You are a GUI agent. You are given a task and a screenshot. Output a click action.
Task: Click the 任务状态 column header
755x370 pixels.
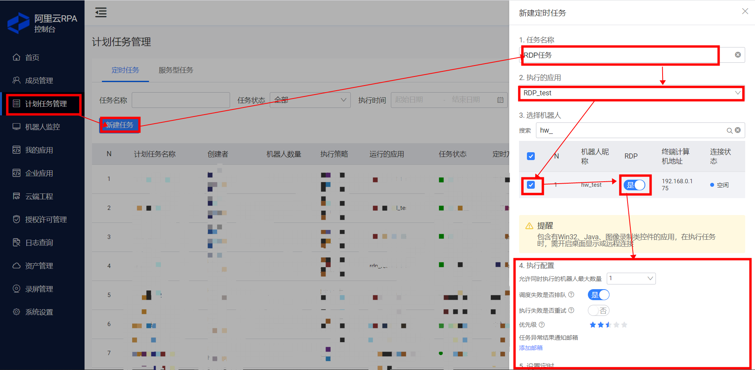[453, 154]
